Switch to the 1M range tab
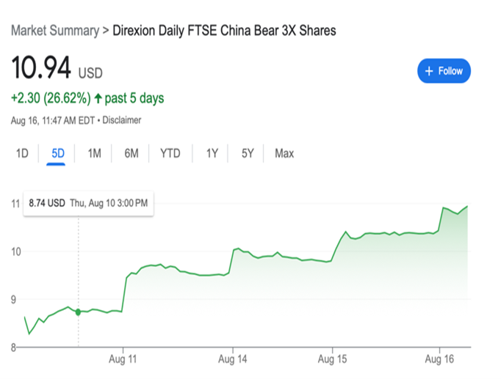 [94, 153]
